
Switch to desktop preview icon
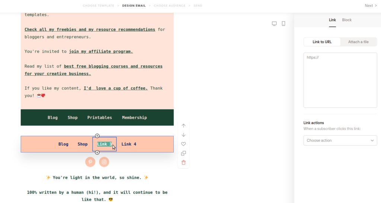(x=274, y=23)
